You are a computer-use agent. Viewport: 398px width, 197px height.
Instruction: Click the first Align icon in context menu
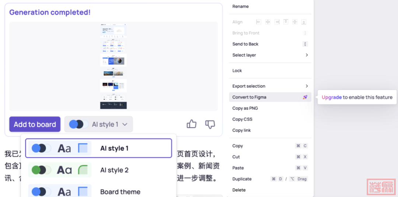[x=258, y=22]
